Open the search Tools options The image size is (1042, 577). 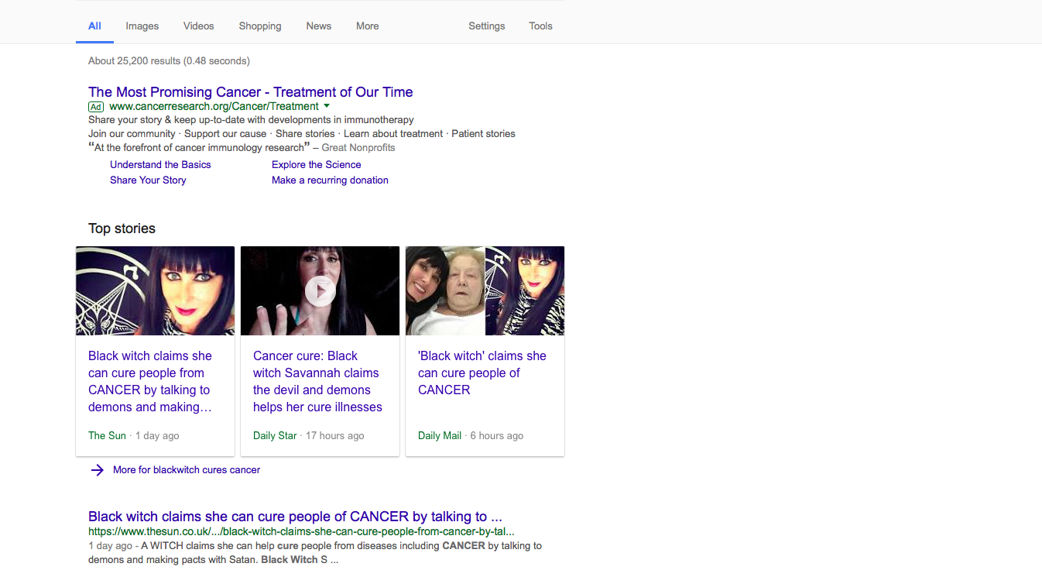(540, 26)
